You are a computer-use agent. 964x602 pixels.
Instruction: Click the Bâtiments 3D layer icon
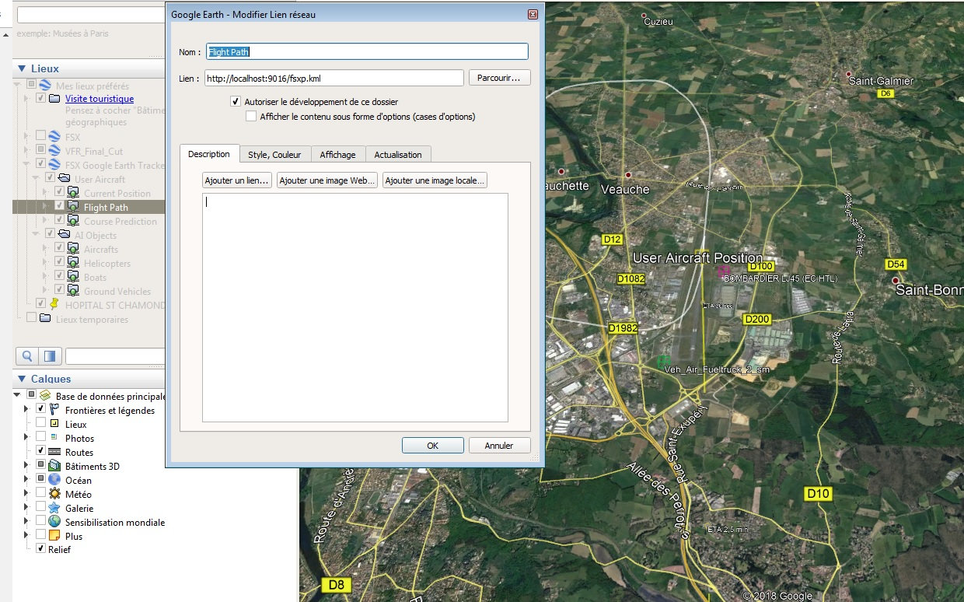(x=54, y=467)
